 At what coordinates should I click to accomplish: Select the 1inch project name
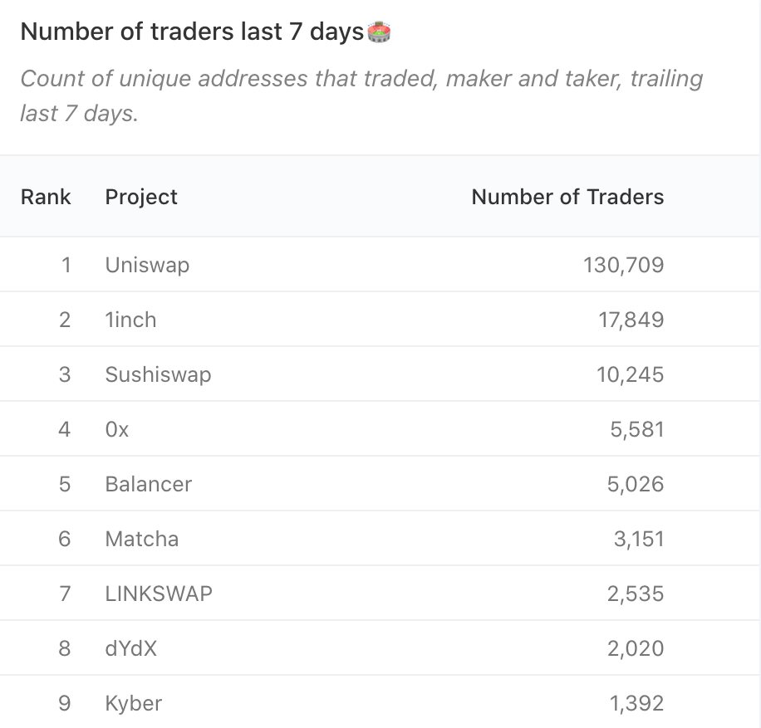tap(130, 320)
